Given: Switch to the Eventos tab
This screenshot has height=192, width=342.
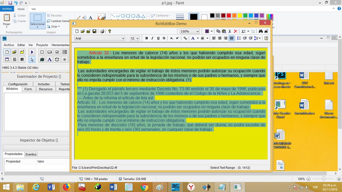Looking at the screenshot, I should pos(31,154).
